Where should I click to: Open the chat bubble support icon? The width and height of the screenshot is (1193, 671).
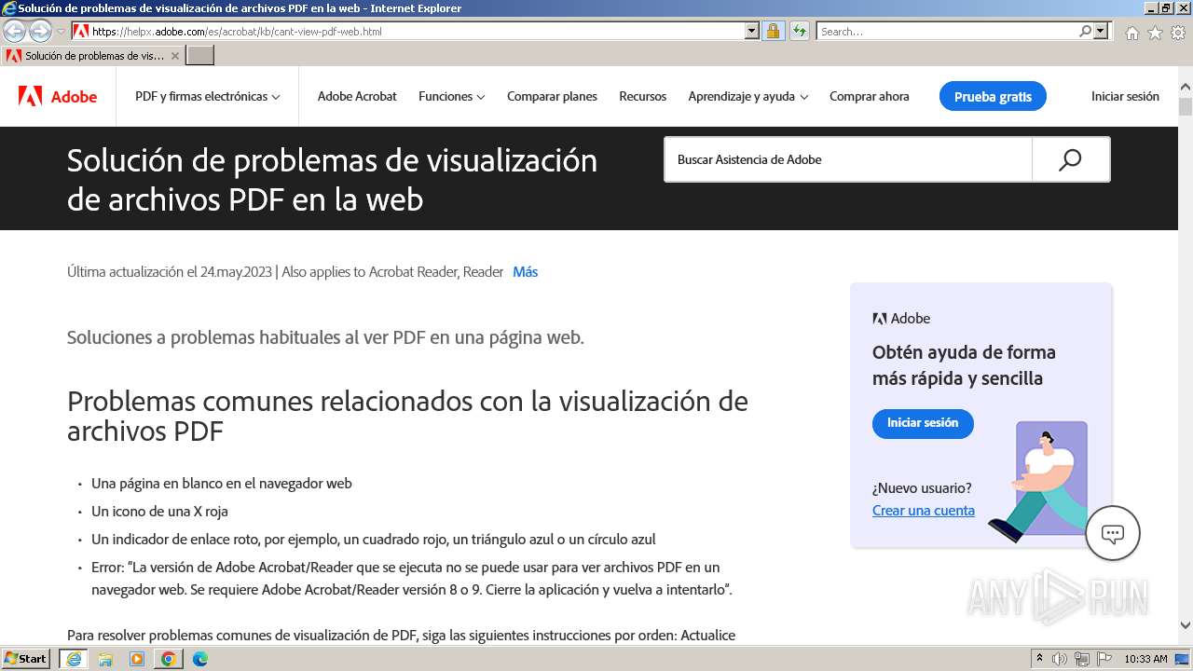pos(1113,533)
